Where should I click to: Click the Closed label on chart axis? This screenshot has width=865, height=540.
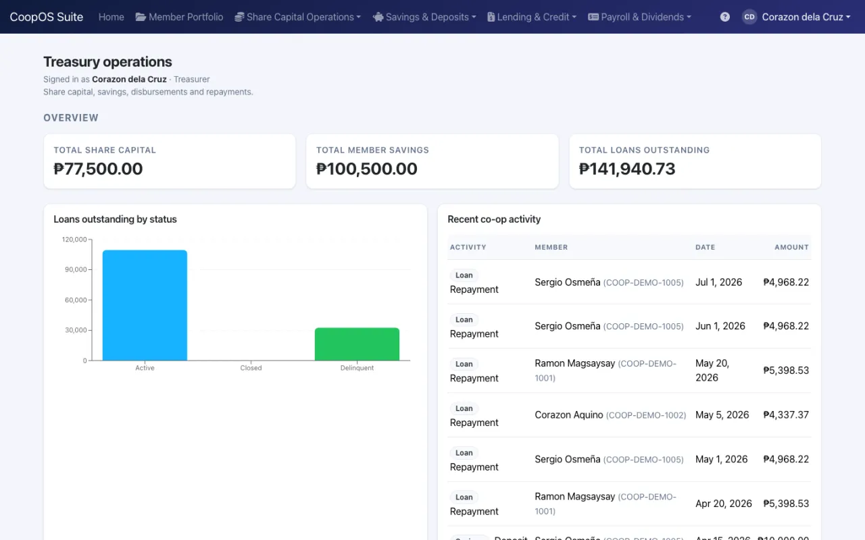[x=251, y=368]
